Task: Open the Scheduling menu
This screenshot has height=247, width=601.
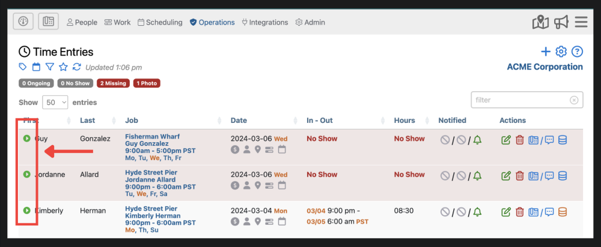Action: [x=160, y=22]
